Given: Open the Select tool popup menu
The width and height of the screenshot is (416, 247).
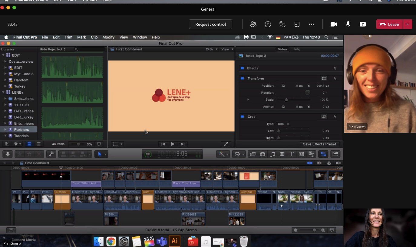Looking at the screenshot, I should click(x=101, y=154).
